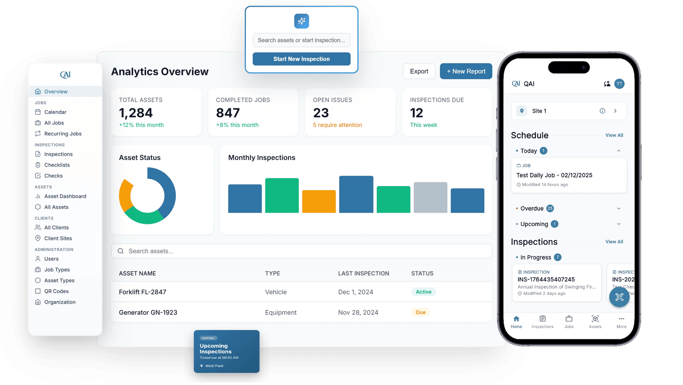Click the Site 1 info icon
Screen dimensions: 683x385
[x=602, y=111]
